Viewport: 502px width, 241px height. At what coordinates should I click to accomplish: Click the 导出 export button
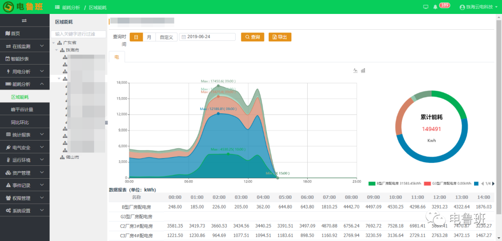(280, 37)
